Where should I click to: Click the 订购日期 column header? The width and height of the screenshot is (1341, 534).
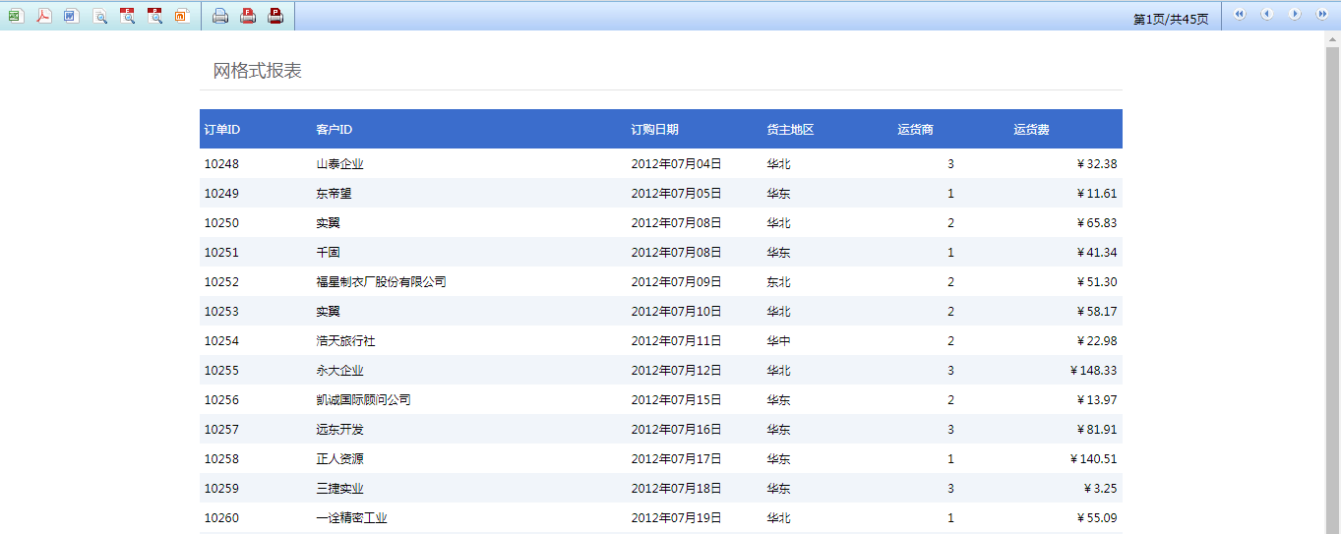coord(654,130)
